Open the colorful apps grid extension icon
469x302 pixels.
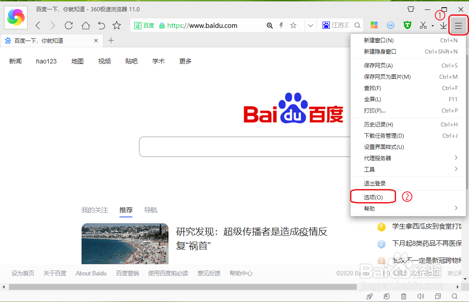(374, 25)
